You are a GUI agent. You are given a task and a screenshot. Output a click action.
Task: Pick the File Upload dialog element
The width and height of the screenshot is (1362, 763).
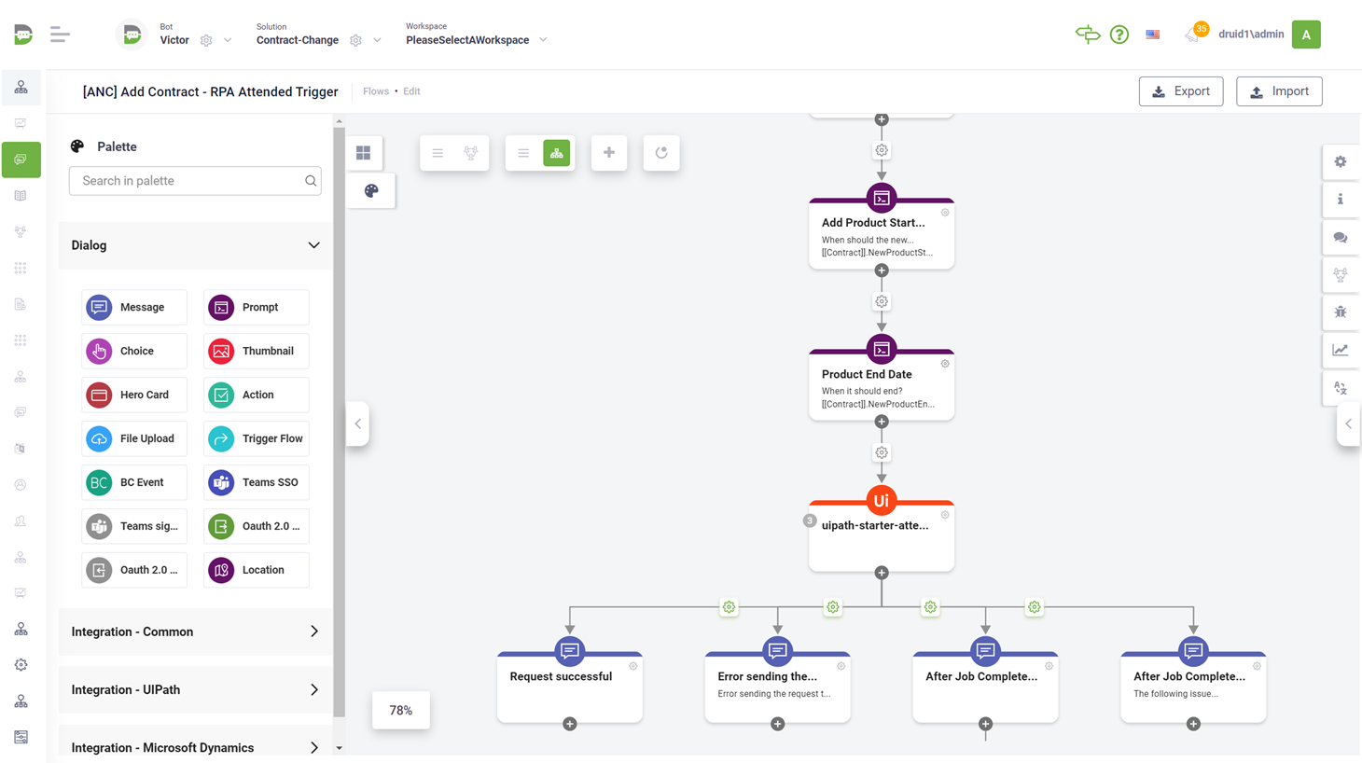134,438
